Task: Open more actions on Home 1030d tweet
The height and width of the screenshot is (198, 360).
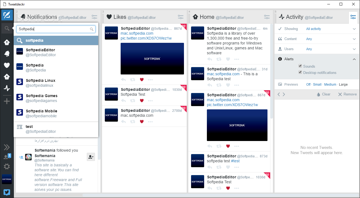Action: click(x=237, y=188)
